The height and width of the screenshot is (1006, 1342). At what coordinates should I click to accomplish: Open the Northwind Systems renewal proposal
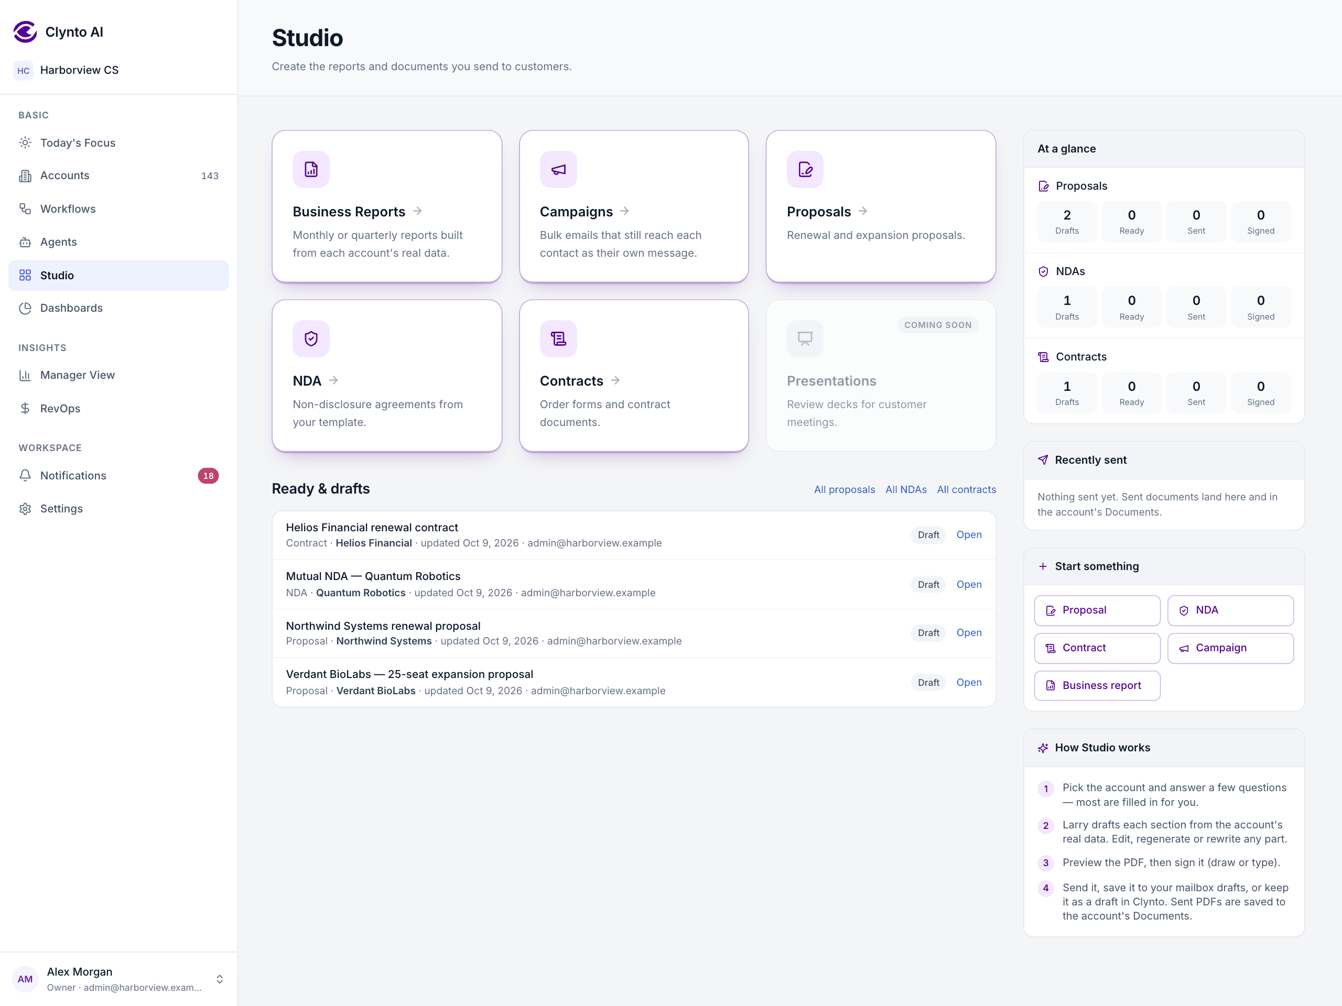(969, 632)
